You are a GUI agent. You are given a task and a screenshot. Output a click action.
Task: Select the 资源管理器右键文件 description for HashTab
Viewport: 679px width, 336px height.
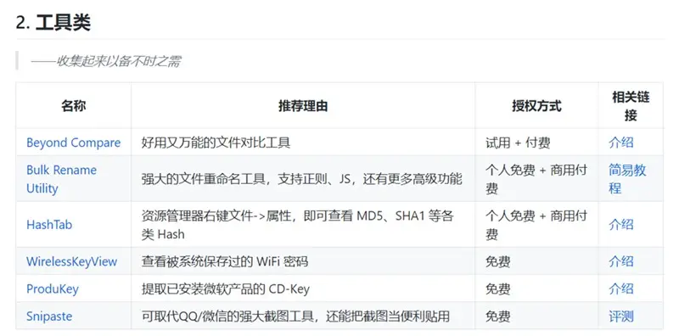point(298,225)
